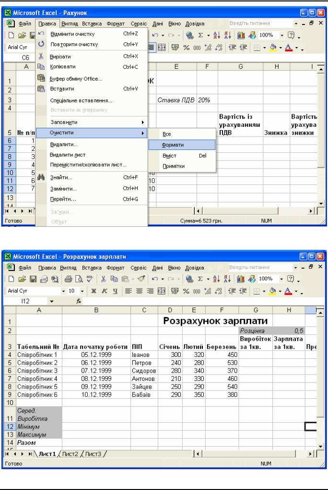Image resolution: width=328 pixels, height=490 pixels.
Task: Increase decimal places in Рахунок window
Action: 208,48
